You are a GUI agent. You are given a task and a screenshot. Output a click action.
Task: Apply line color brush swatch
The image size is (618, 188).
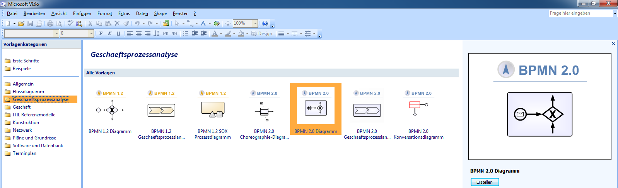228,34
